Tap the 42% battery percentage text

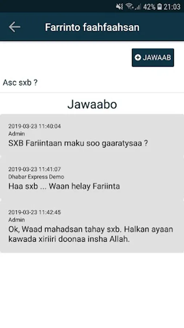tap(149, 7)
